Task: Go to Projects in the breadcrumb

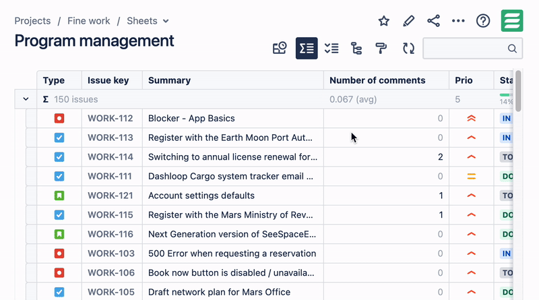Action: click(x=32, y=21)
